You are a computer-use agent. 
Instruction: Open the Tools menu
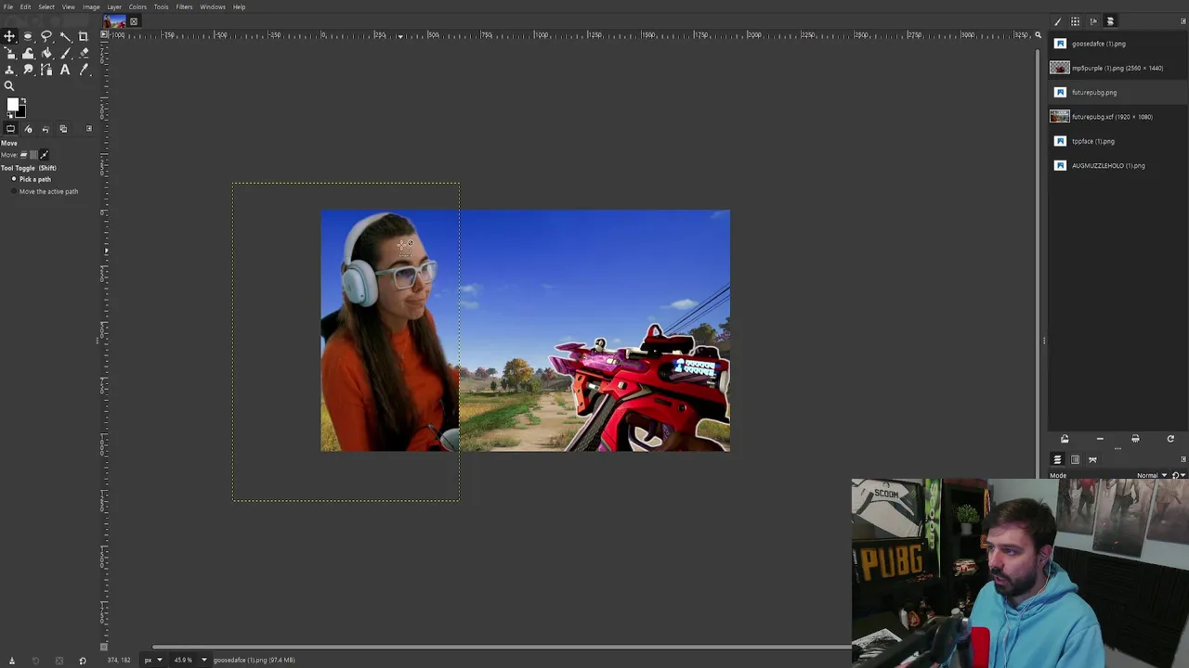tap(161, 6)
